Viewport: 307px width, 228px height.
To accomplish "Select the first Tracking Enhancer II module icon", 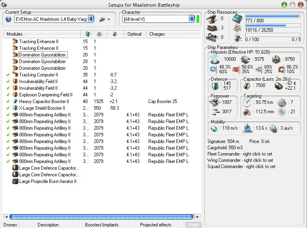I will 15,41.
